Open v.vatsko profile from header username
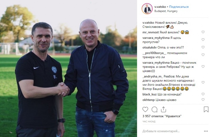The height and width of the screenshot is (137, 209). (160, 7)
